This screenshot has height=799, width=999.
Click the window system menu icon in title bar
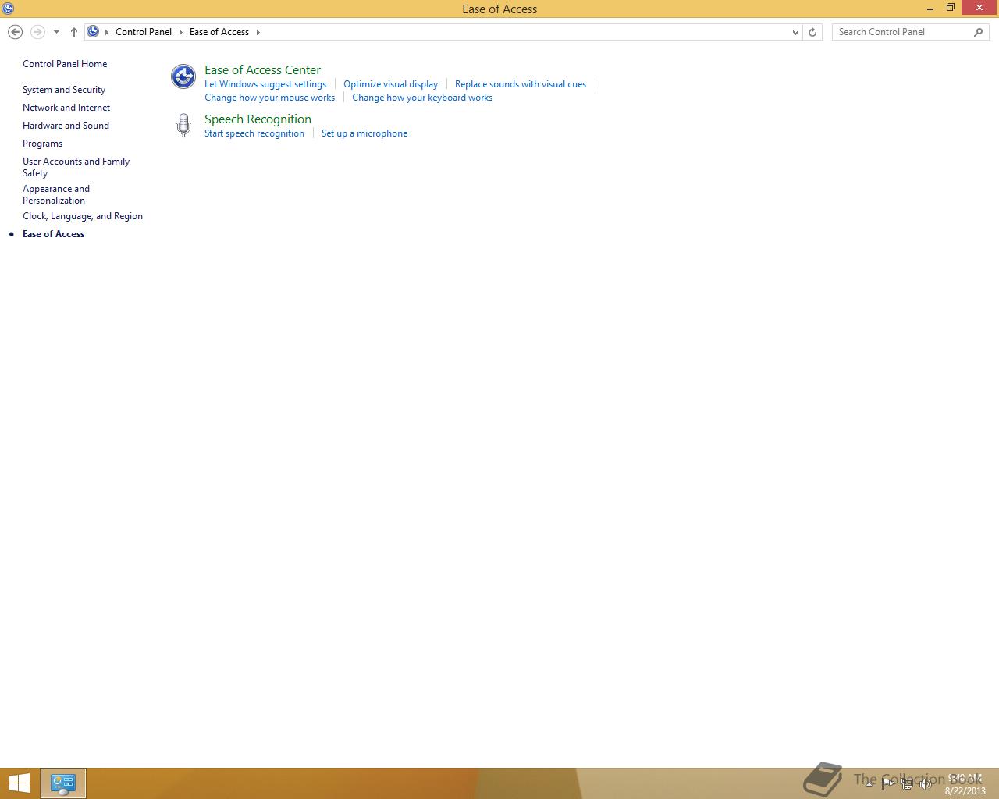(8, 9)
